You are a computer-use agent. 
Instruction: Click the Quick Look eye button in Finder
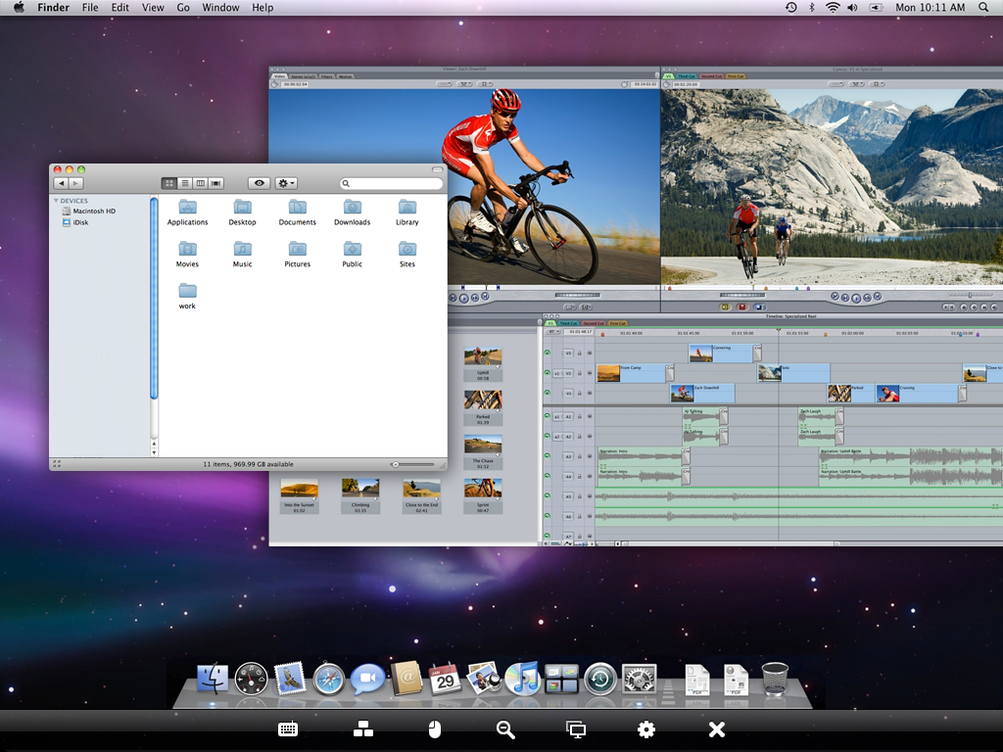click(259, 183)
